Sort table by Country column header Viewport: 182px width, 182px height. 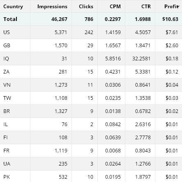(13, 7)
